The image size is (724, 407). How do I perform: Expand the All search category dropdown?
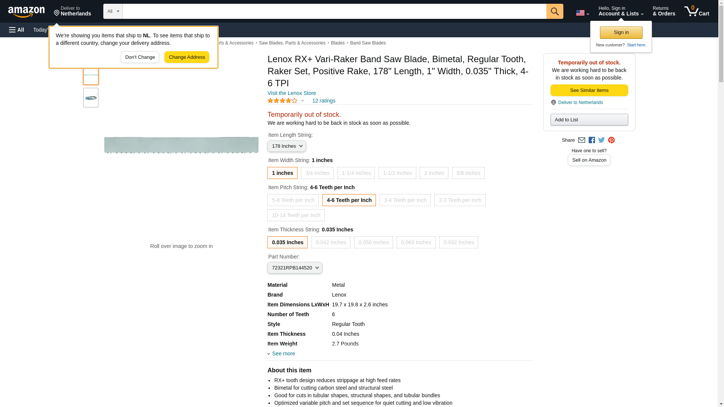pyautogui.click(x=113, y=11)
